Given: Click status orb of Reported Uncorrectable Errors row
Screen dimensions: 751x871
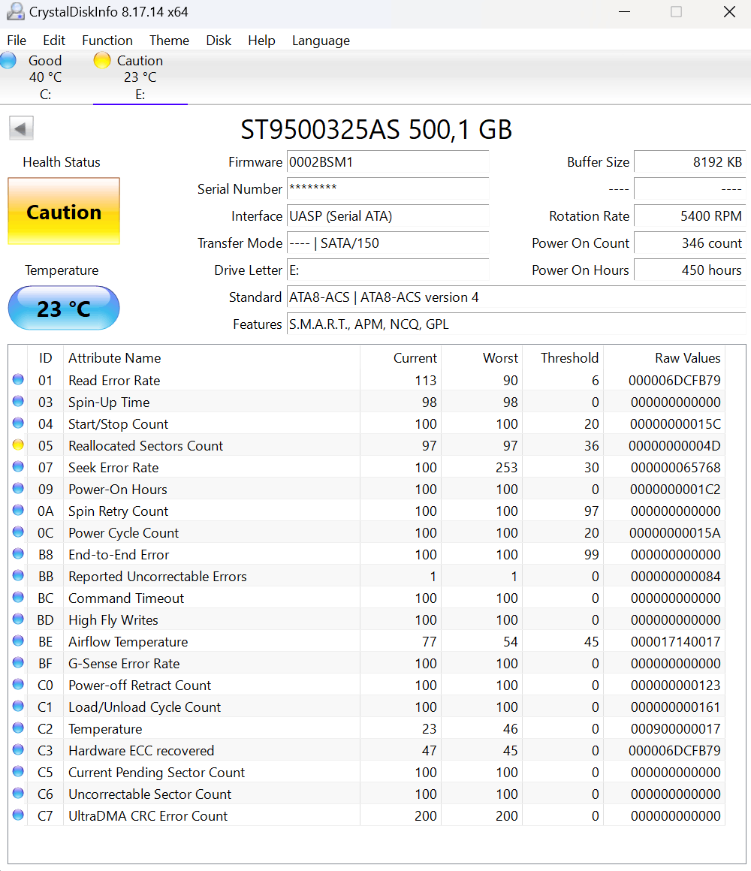Looking at the screenshot, I should [18, 575].
